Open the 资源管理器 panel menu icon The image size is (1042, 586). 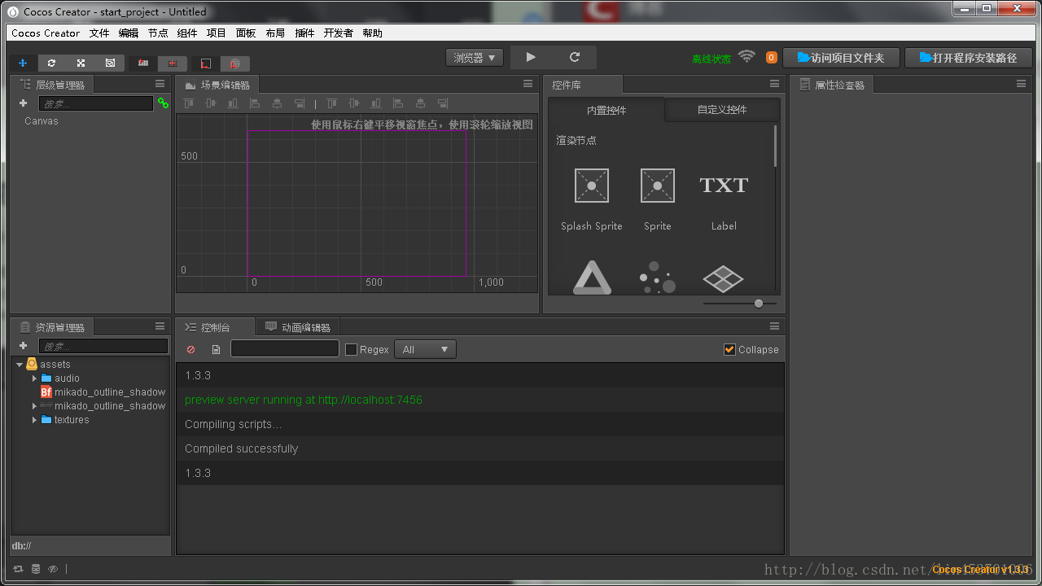click(160, 326)
